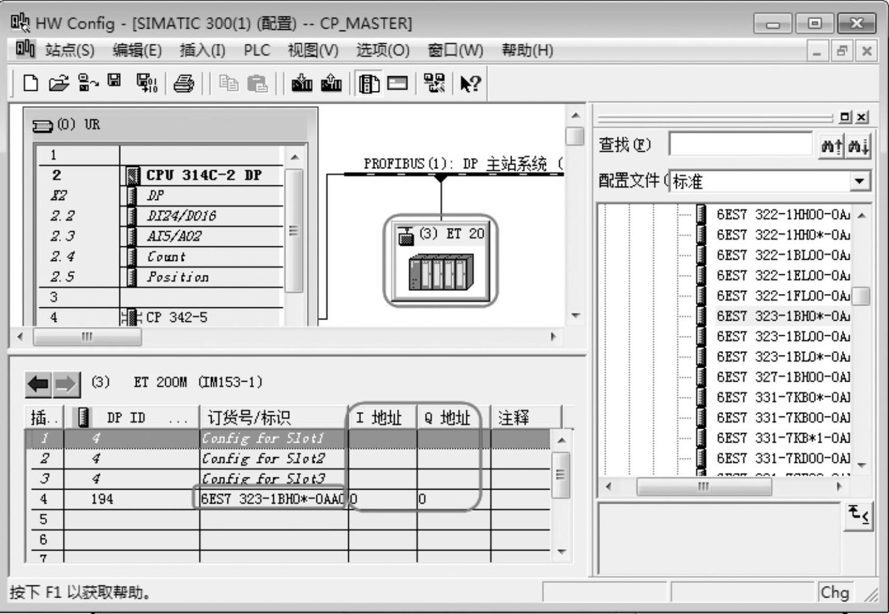Screen dimensions: 889x614
Task: Click the Paste toolbar icon
Action: tap(258, 83)
